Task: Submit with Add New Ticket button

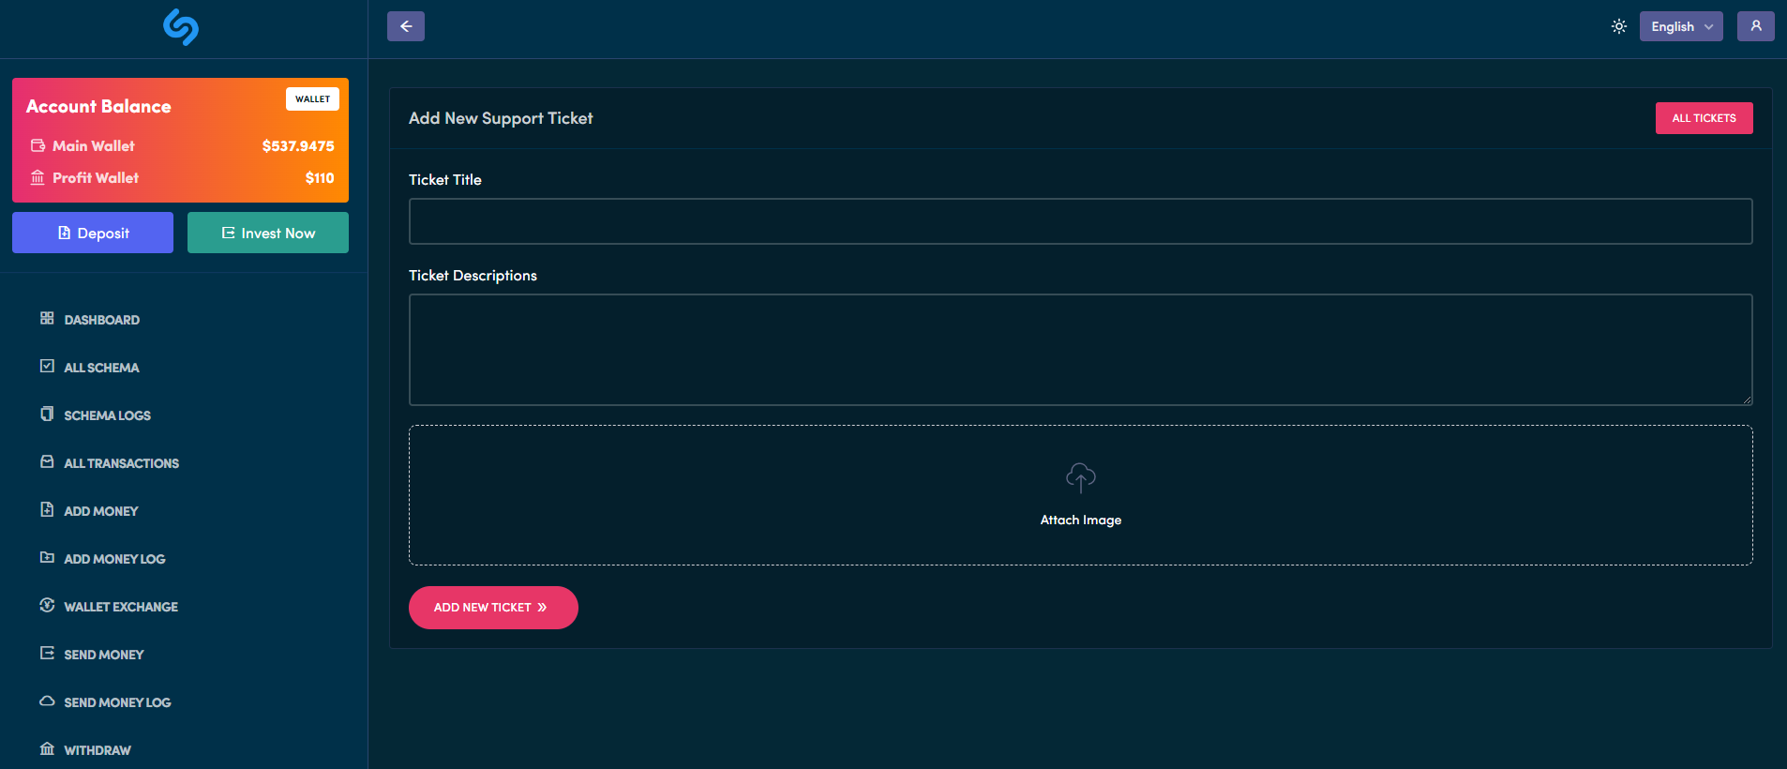Action: click(x=493, y=608)
